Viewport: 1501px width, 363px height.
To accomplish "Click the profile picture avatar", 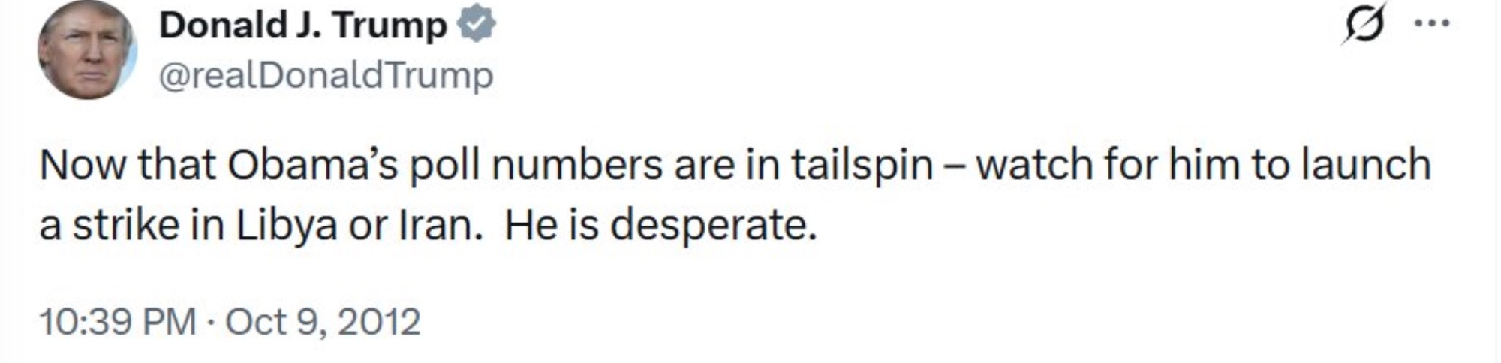I will click(87, 50).
